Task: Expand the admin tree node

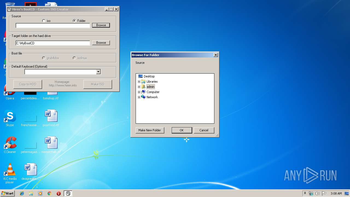Action: (139, 87)
